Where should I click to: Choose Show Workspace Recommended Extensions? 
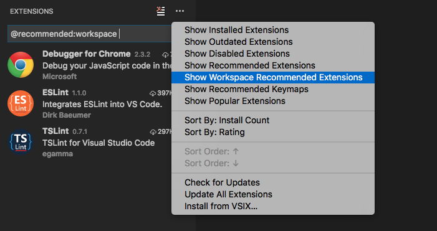pos(273,77)
